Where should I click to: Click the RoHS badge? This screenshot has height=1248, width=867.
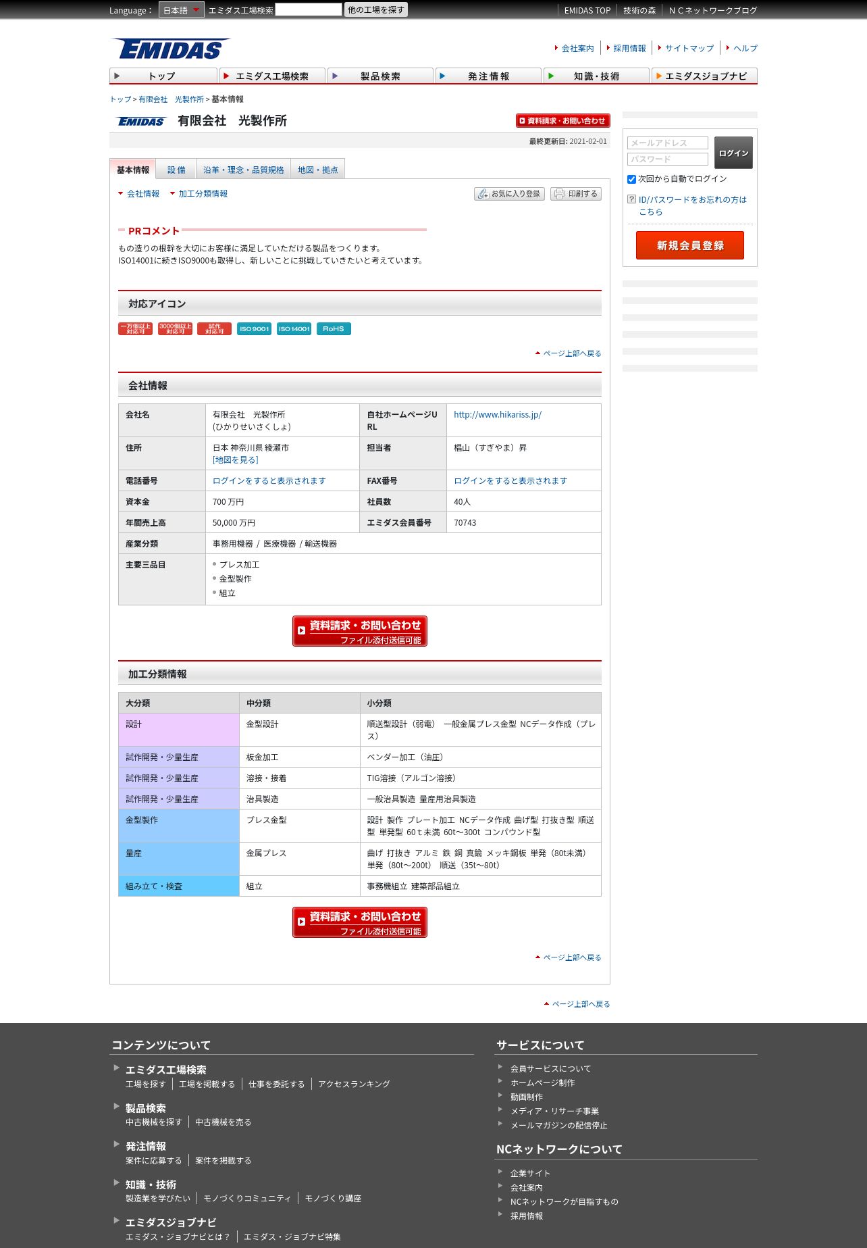tap(334, 329)
